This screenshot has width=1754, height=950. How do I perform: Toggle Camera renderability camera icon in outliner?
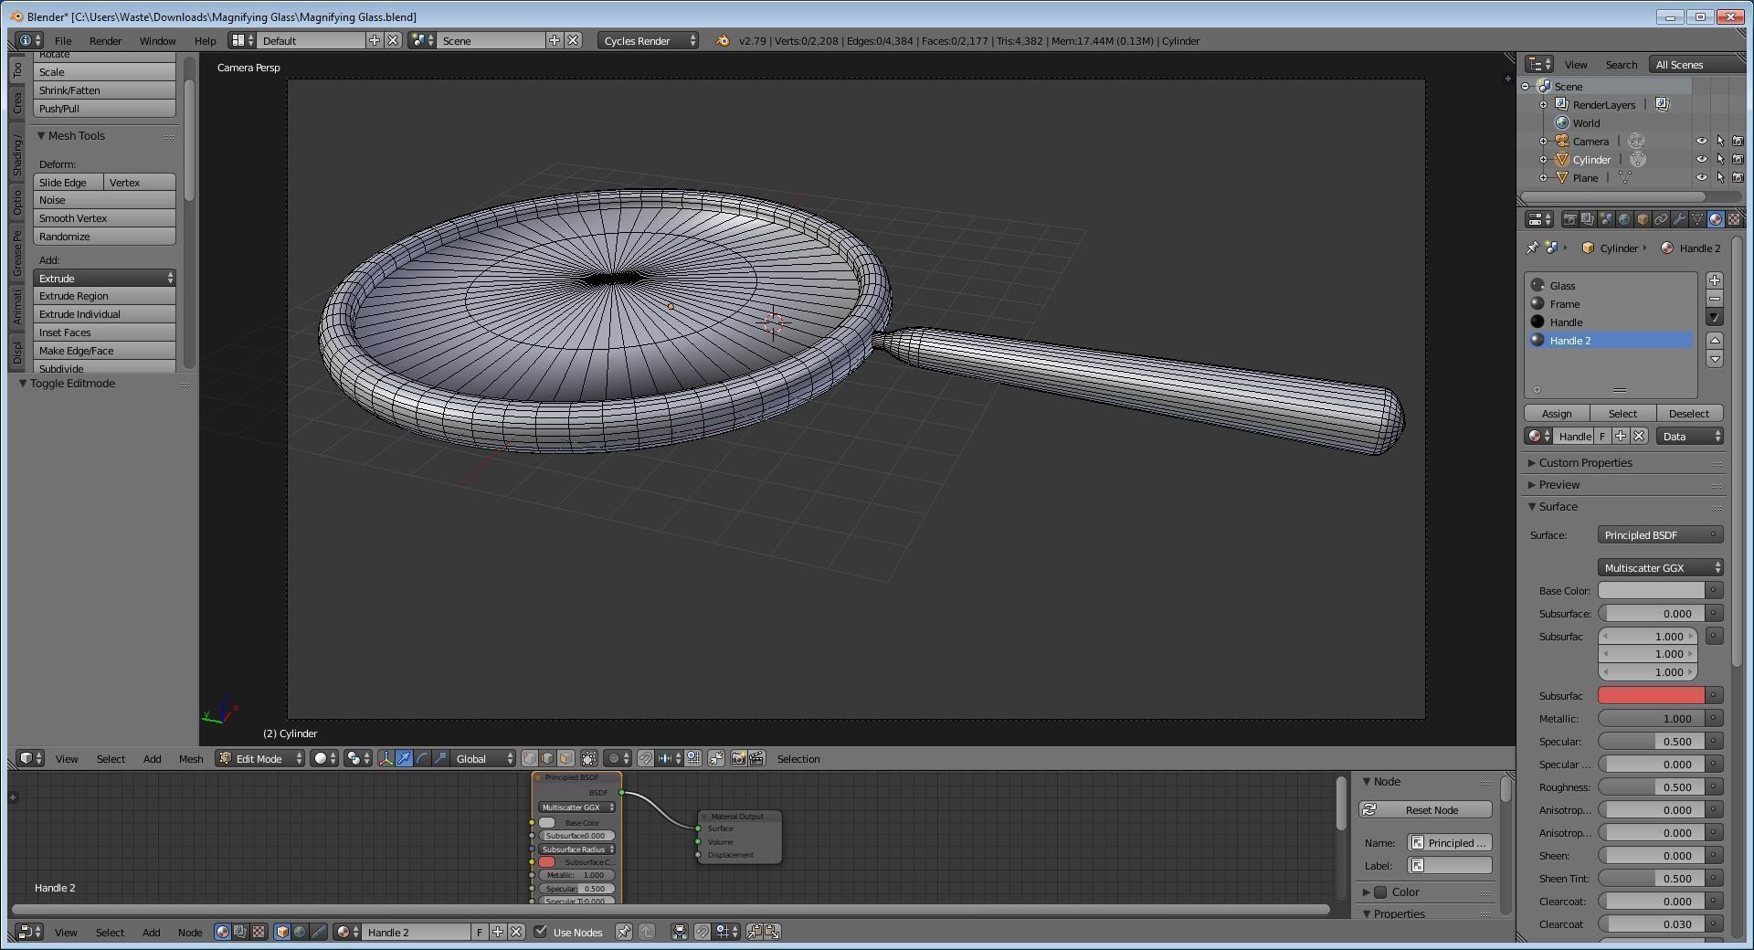click(1738, 142)
